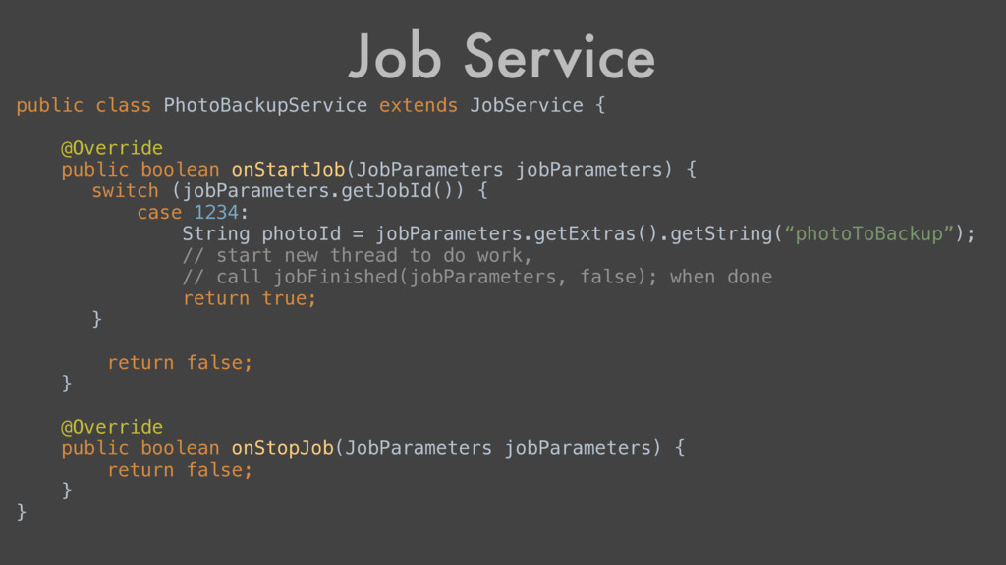Click the "photoToBackup" string literal
Screen dimensions: 1006x565
868,233
